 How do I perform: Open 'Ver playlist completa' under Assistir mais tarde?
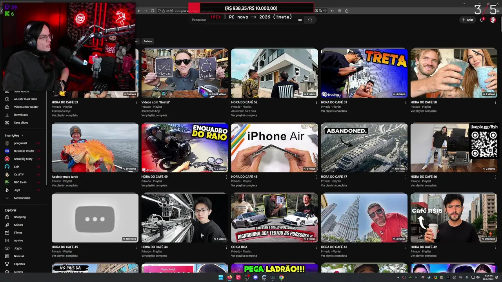pos(65,186)
